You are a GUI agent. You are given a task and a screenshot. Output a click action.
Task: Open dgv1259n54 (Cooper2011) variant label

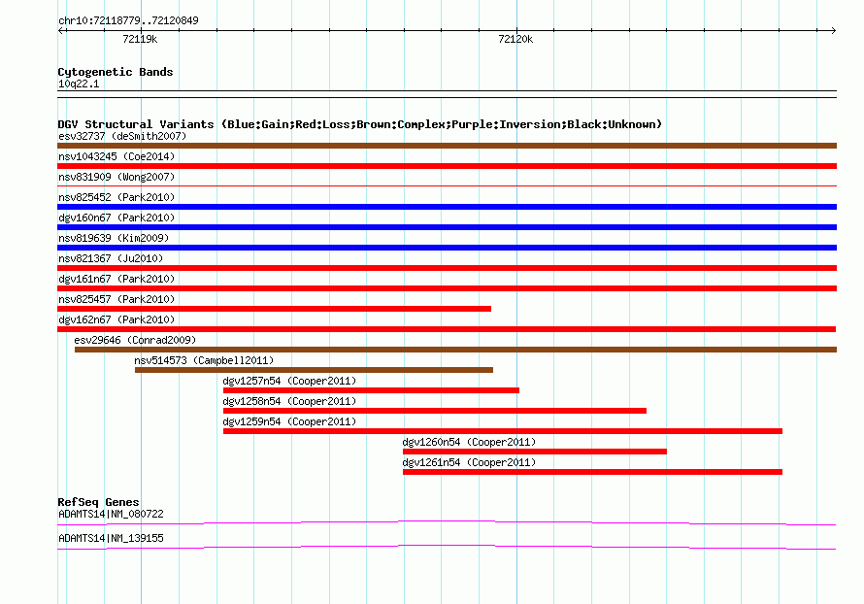click(x=289, y=421)
